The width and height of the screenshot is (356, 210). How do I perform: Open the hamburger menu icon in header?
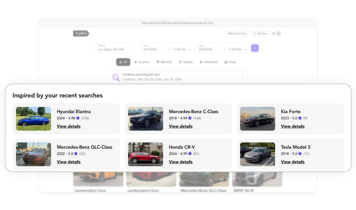(x=273, y=33)
